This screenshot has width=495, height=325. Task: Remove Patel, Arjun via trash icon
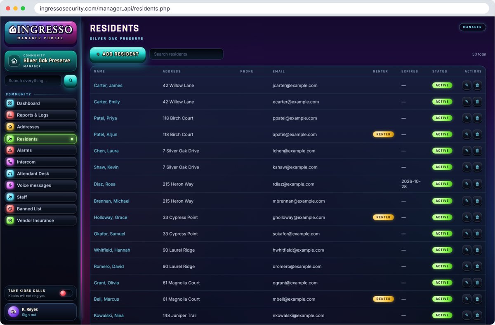point(477,134)
